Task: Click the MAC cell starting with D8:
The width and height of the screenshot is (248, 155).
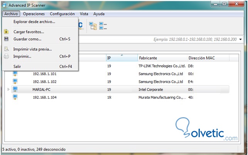Action: (191, 66)
